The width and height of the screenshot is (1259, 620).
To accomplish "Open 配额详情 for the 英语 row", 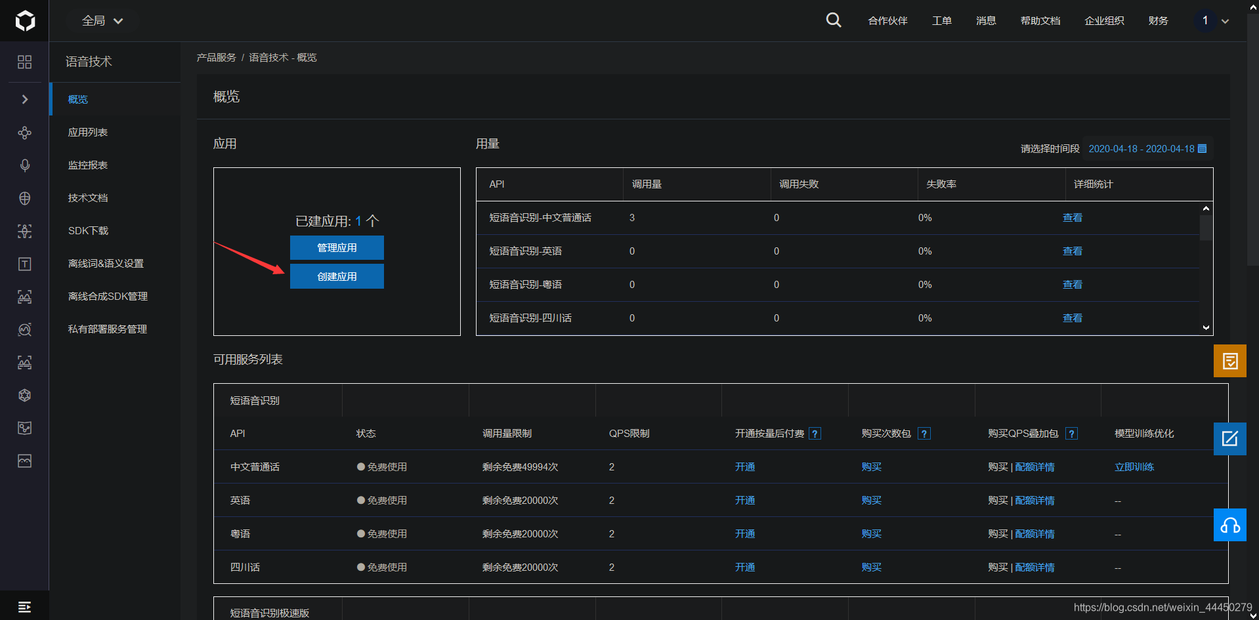I will pyautogui.click(x=1035, y=501).
